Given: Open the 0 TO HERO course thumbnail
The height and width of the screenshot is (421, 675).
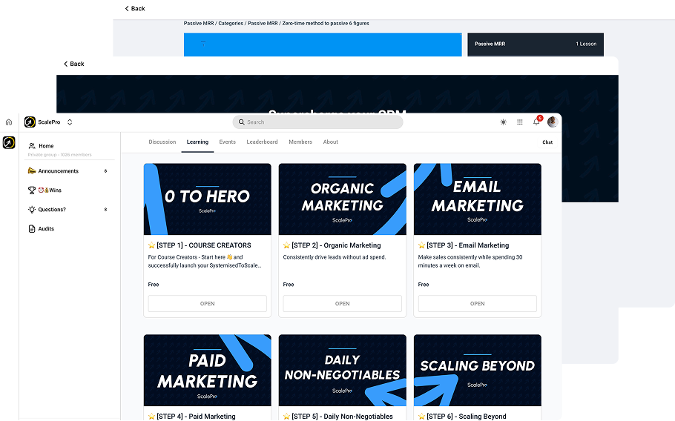Looking at the screenshot, I should point(208,199).
